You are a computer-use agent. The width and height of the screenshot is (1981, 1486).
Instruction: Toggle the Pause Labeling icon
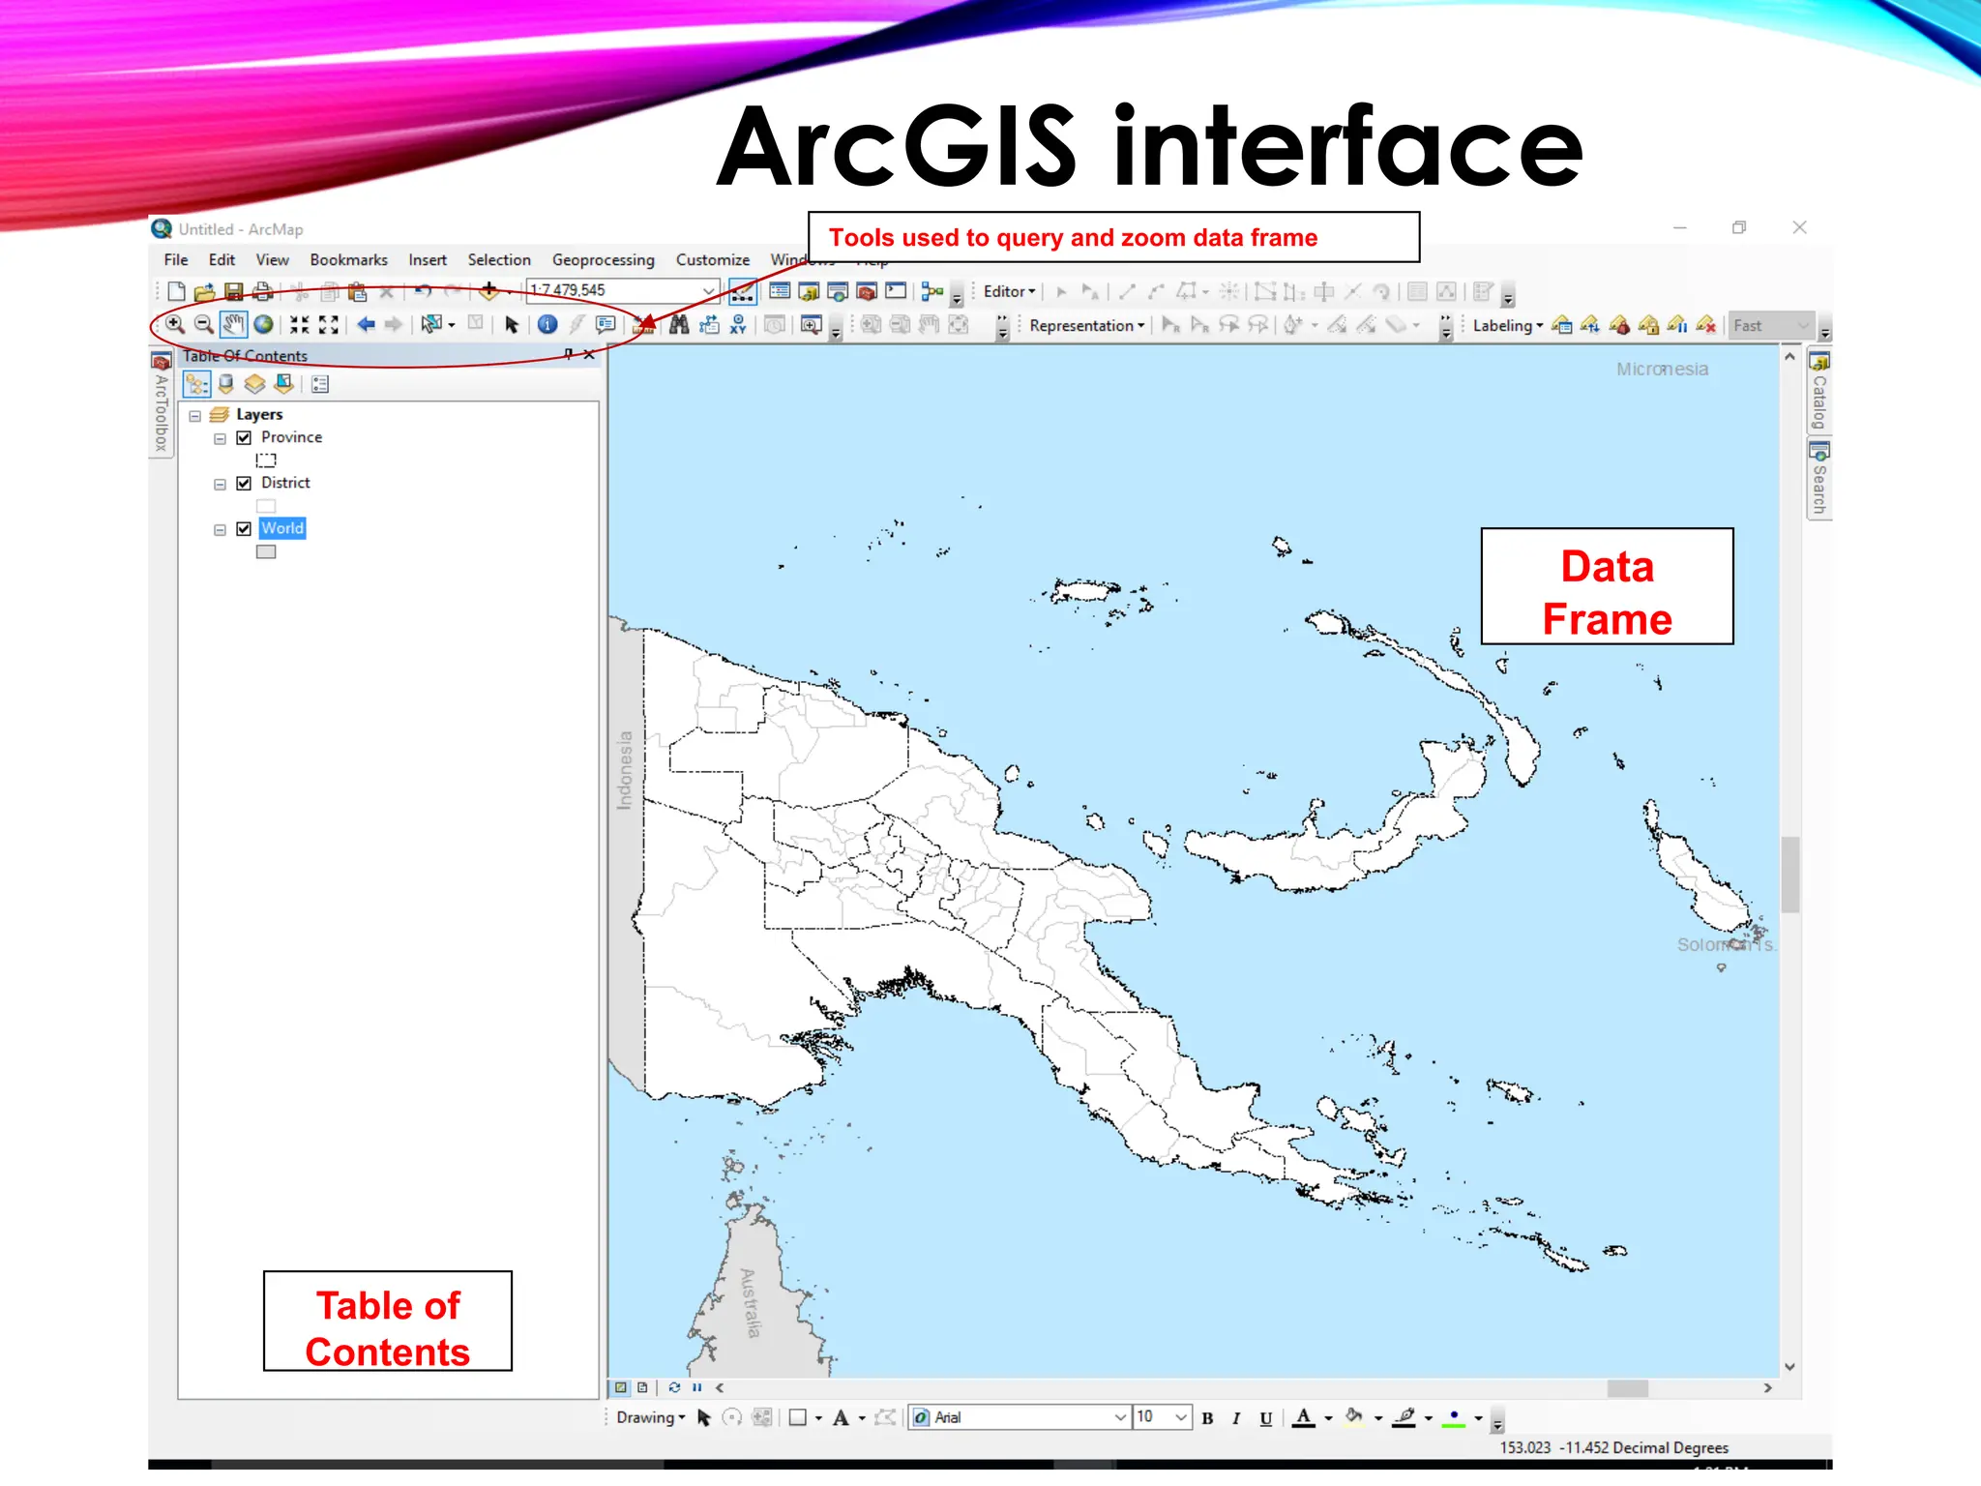point(1677,325)
